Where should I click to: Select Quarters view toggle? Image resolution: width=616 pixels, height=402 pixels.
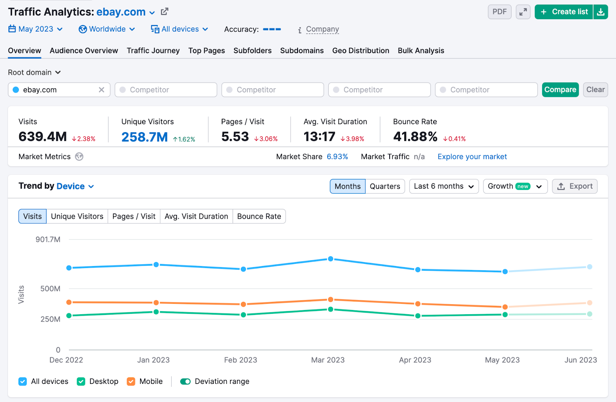click(x=385, y=186)
